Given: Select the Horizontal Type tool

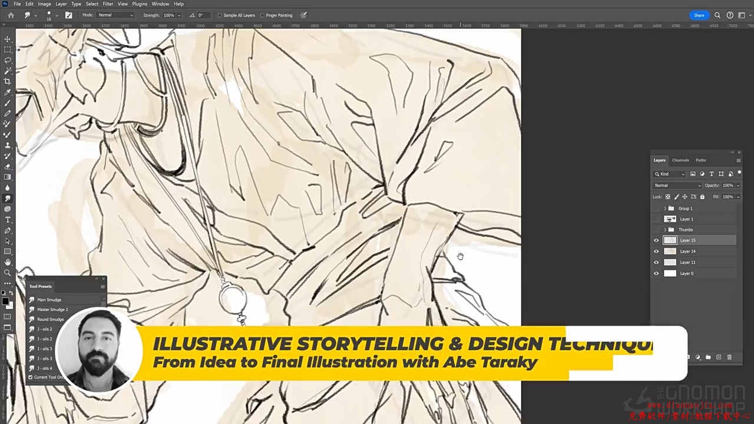Looking at the screenshot, I should tap(8, 220).
